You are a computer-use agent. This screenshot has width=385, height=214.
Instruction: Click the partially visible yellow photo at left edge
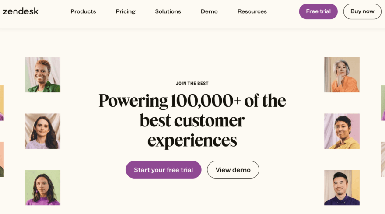(x=2, y=103)
